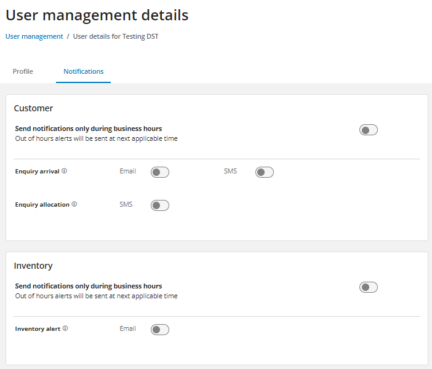Select the Notifications tab
Screen dimensions: 432x369
pyautogui.click(x=83, y=71)
